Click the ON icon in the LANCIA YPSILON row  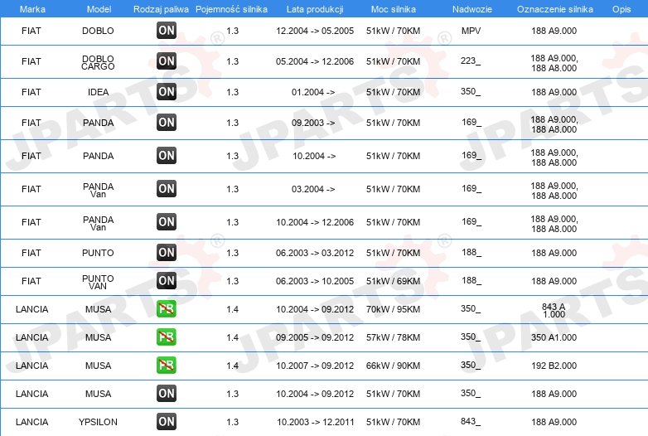coord(167,422)
